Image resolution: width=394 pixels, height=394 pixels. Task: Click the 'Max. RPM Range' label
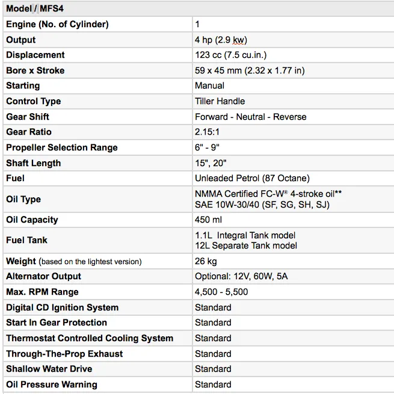click(x=42, y=292)
